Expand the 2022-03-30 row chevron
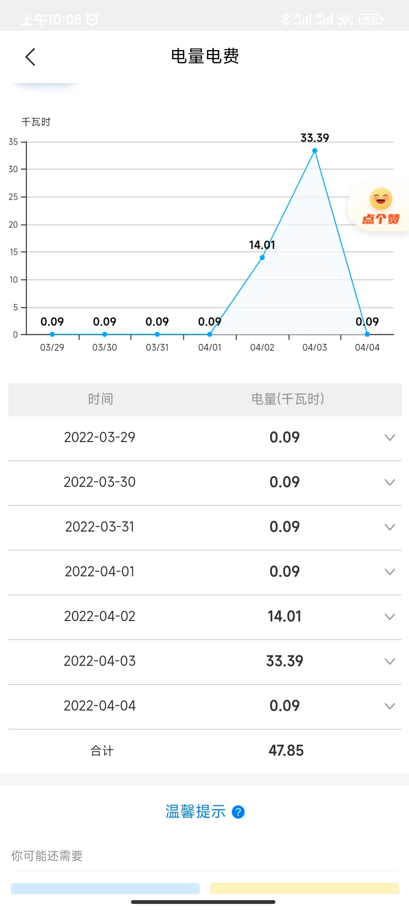This screenshot has height=910, width=409. pyautogui.click(x=390, y=482)
